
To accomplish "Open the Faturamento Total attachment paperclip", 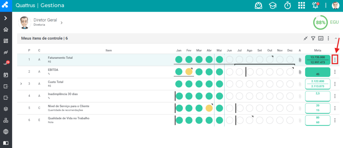I will tap(300, 60).
